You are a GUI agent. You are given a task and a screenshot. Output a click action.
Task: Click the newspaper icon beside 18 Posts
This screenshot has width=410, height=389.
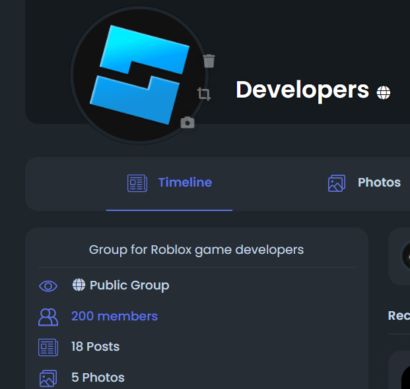click(x=48, y=347)
